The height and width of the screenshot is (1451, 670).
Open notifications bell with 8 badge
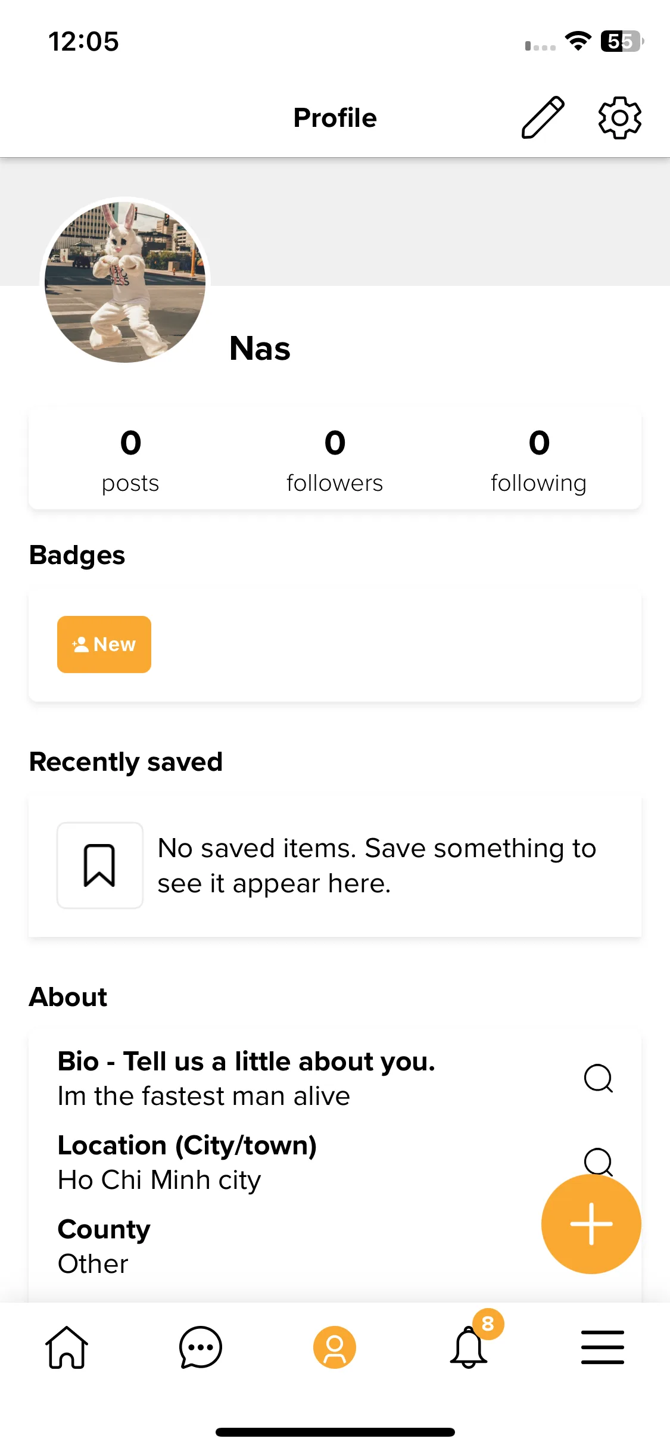click(x=470, y=1345)
